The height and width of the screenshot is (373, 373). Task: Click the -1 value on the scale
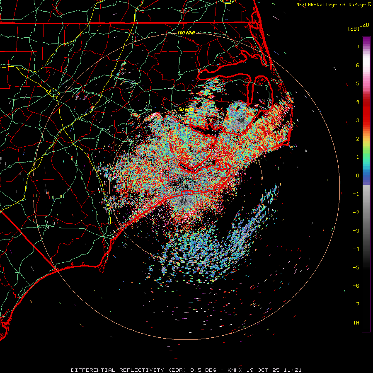pos(356,194)
